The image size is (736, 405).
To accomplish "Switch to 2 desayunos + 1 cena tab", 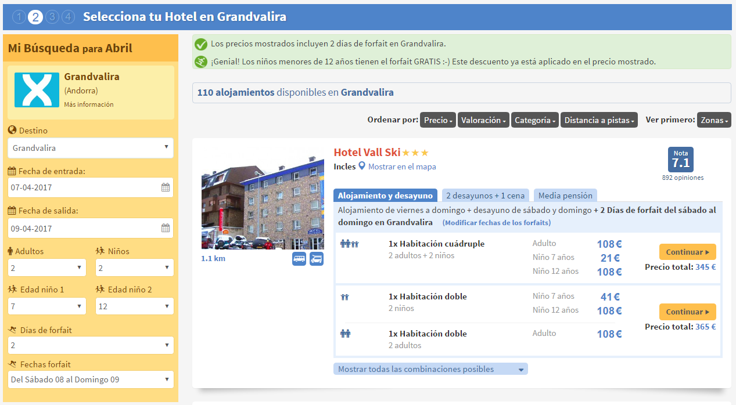I will (x=484, y=196).
